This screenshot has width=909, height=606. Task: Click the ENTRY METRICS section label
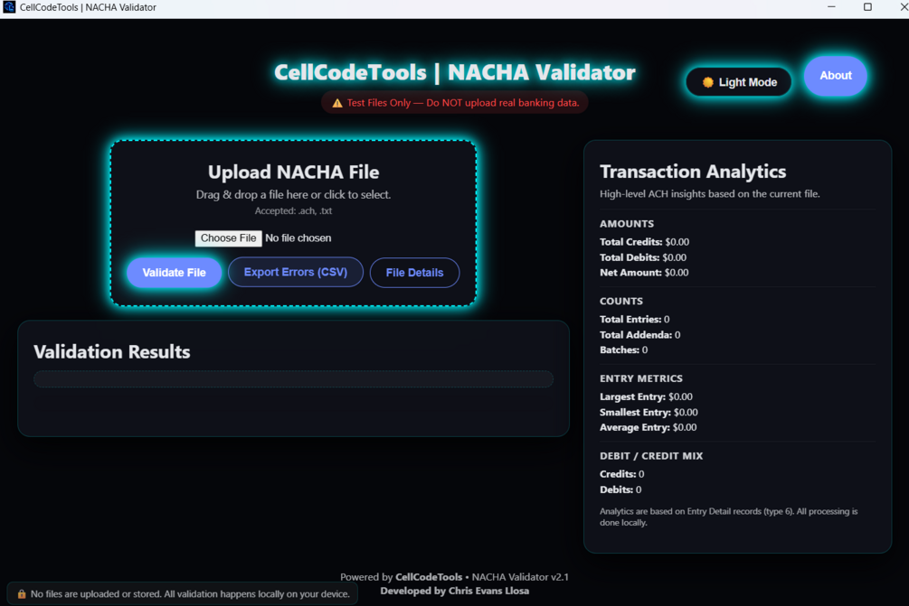pos(641,378)
